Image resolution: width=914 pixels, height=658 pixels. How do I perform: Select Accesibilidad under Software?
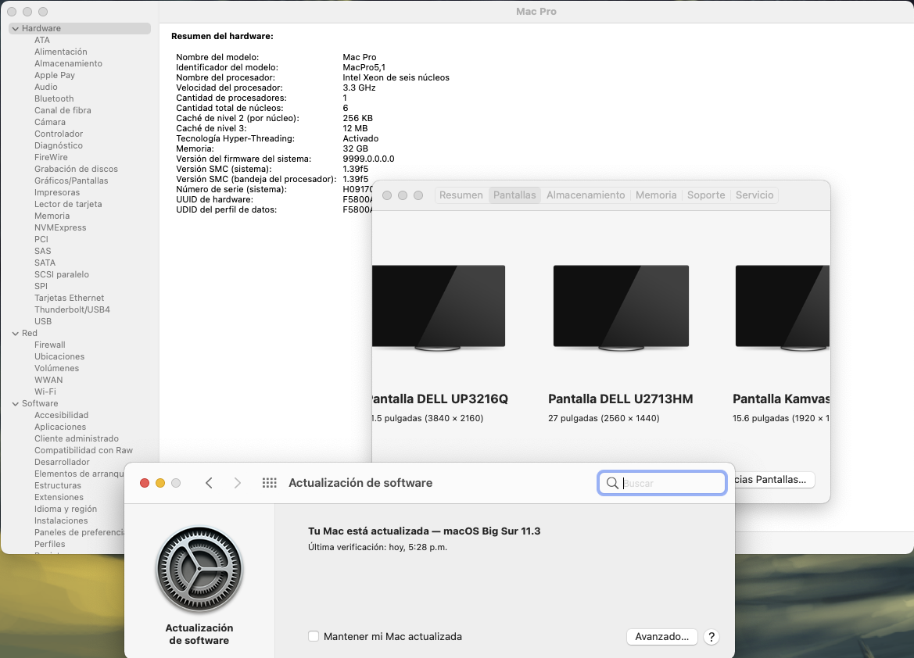[61, 415]
